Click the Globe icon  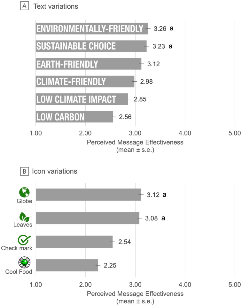24,192
